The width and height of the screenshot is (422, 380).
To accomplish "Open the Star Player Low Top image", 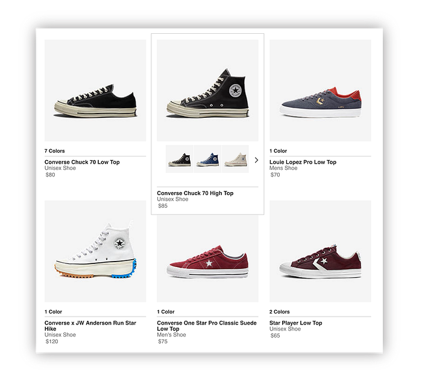I will click(320, 251).
